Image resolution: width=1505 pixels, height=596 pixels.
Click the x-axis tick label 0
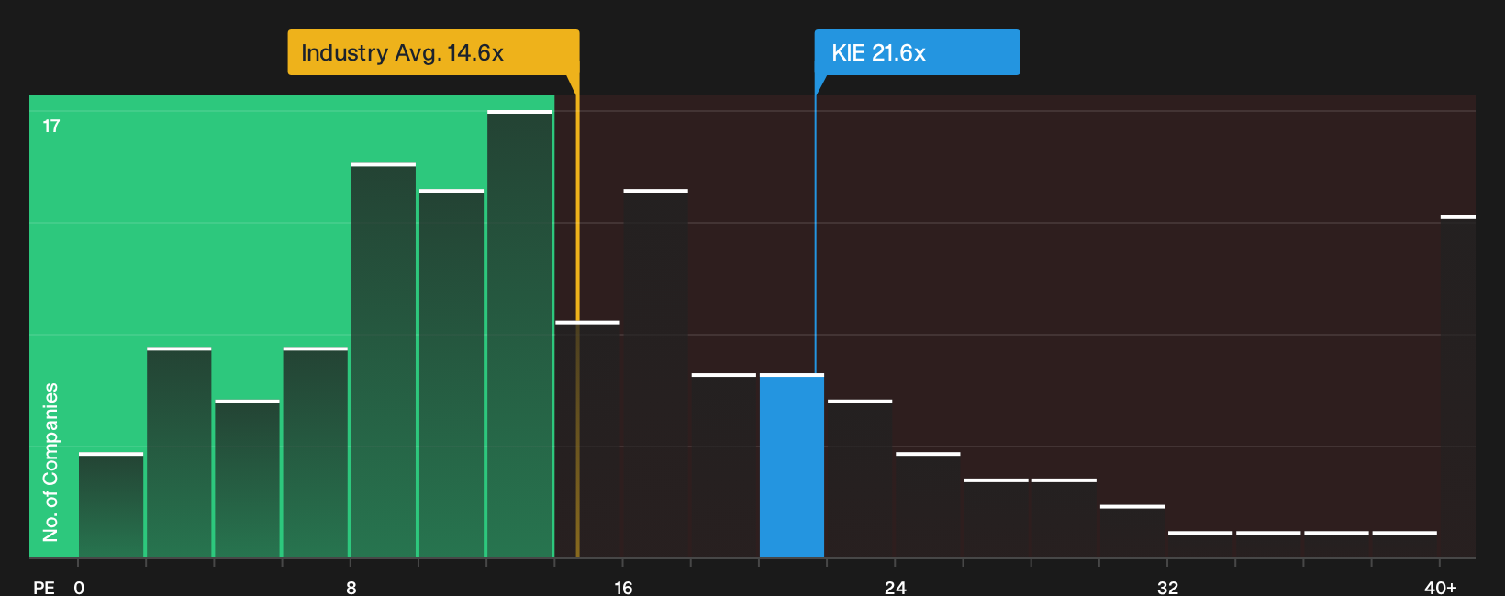pos(79,587)
